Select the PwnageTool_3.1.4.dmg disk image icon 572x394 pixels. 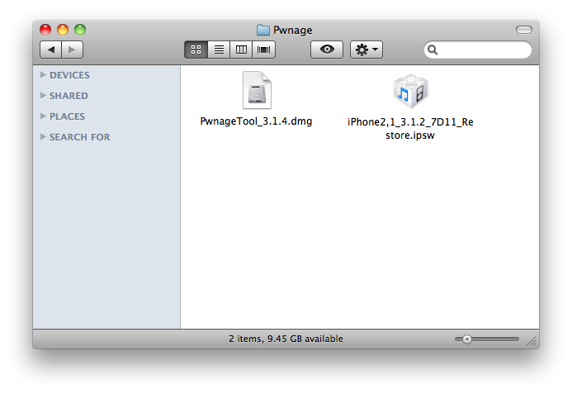[x=257, y=90]
